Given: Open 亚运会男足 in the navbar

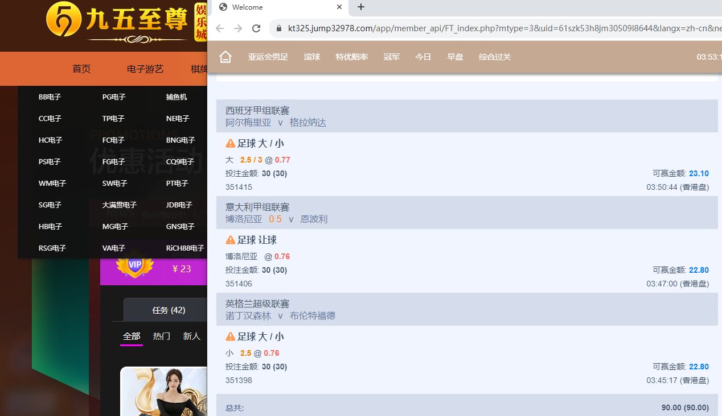Looking at the screenshot, I should [x=268, y=57].
